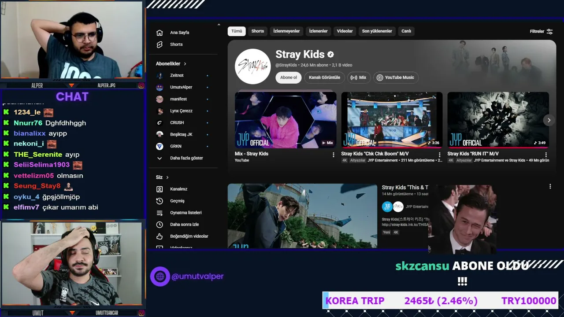This screenshot has width=564, height=317.
Task: Open options menu for Mix - Stray Kids
Action: [333, 155]
